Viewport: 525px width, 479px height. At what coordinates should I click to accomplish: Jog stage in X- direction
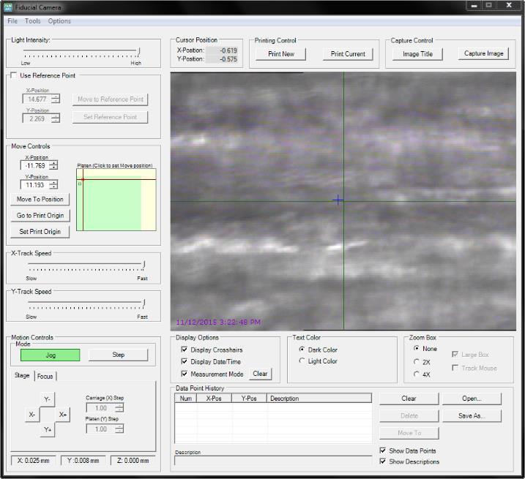(32, 415)
